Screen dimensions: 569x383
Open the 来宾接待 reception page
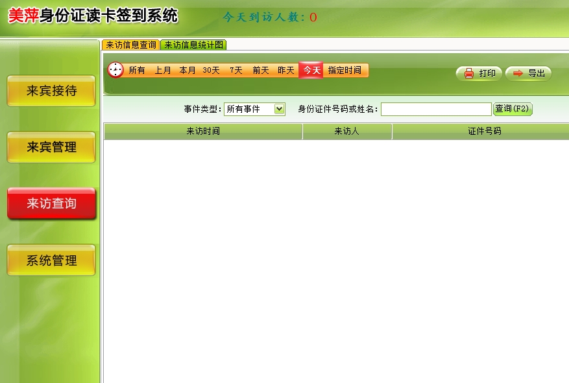click(51, 91)
